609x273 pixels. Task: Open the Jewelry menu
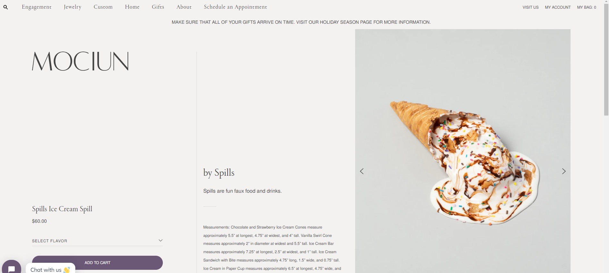[72, 7]
